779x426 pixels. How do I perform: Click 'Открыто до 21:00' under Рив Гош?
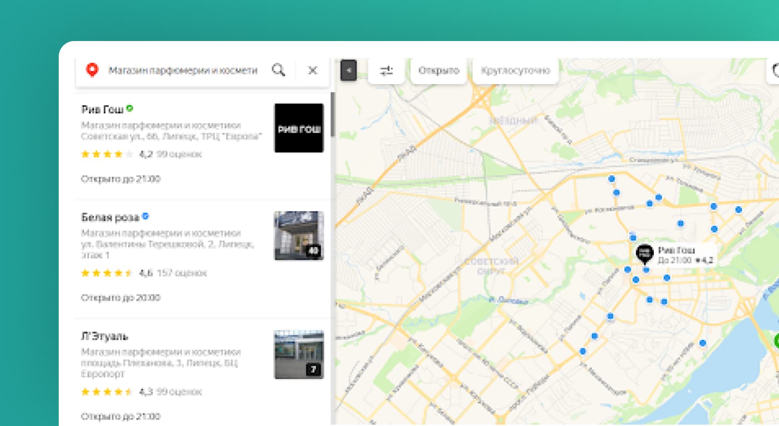[x=120, y=179]
